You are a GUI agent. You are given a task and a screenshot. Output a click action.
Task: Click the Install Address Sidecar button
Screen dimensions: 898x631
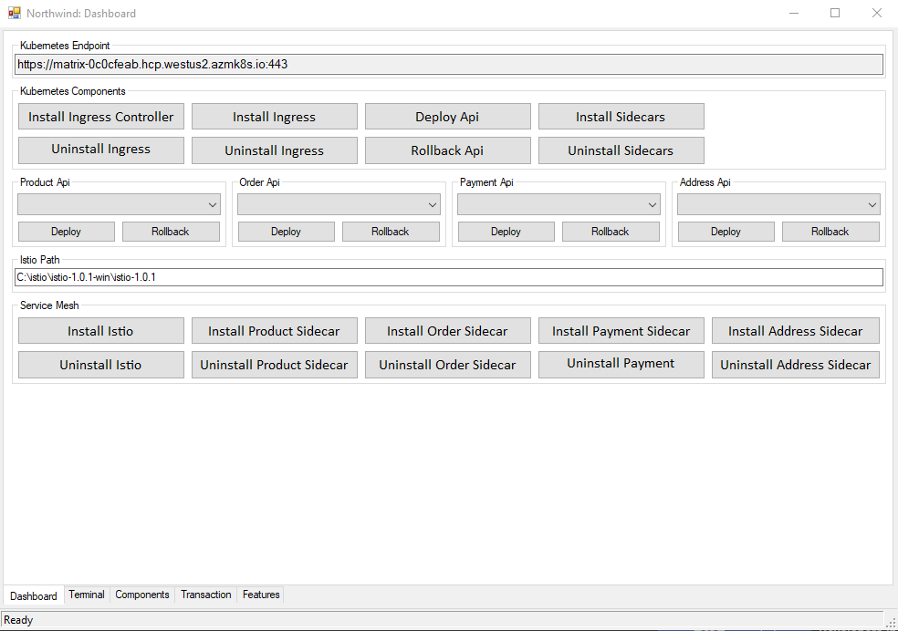[796, 331]
